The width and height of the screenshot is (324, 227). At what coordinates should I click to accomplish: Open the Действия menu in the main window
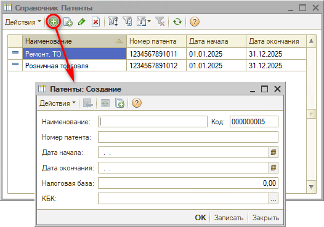[23, 22]
